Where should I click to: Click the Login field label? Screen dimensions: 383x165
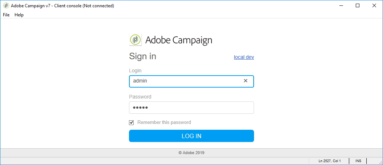pos(135,71)
